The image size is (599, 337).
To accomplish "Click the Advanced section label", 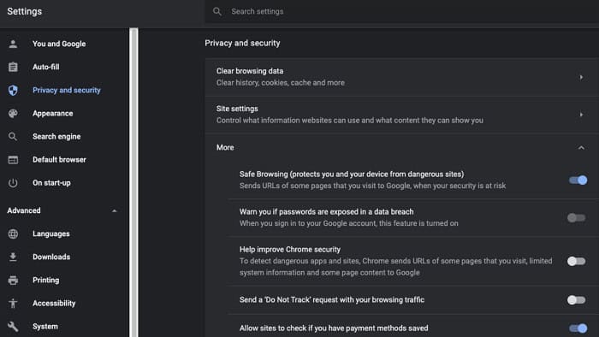I will 24,210.
